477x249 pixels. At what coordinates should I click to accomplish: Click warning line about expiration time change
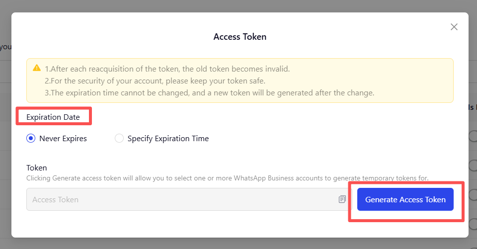pos(210,93)
